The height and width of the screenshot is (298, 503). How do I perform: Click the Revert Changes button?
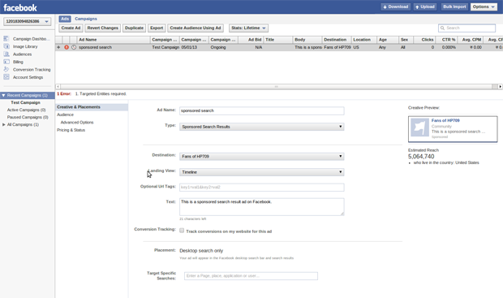click(x=103, y=28)
